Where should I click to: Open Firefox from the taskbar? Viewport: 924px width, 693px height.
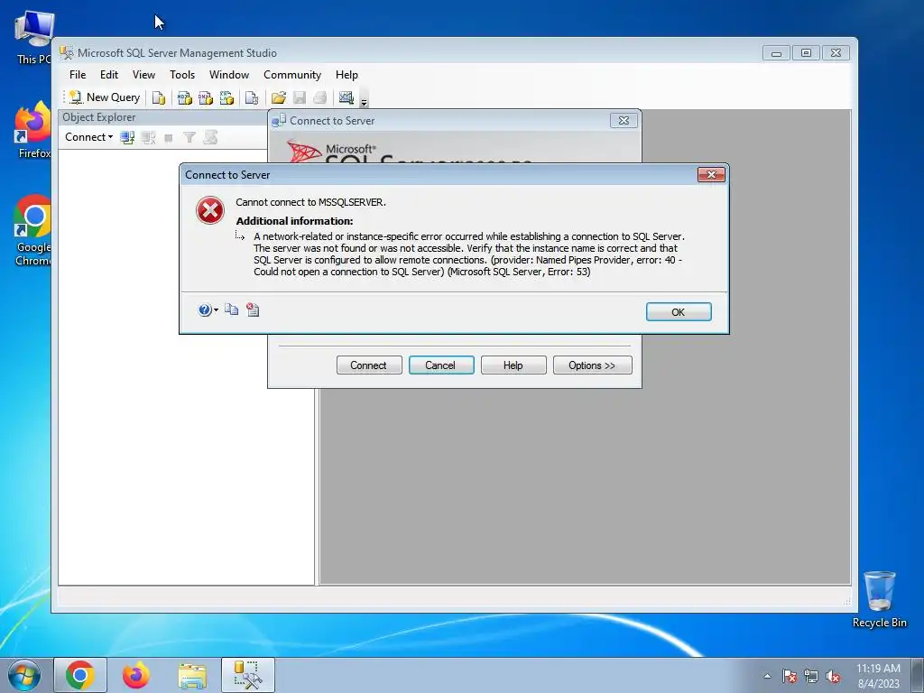[136, 675]
